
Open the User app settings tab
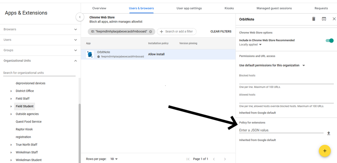(x=189, y=8)
